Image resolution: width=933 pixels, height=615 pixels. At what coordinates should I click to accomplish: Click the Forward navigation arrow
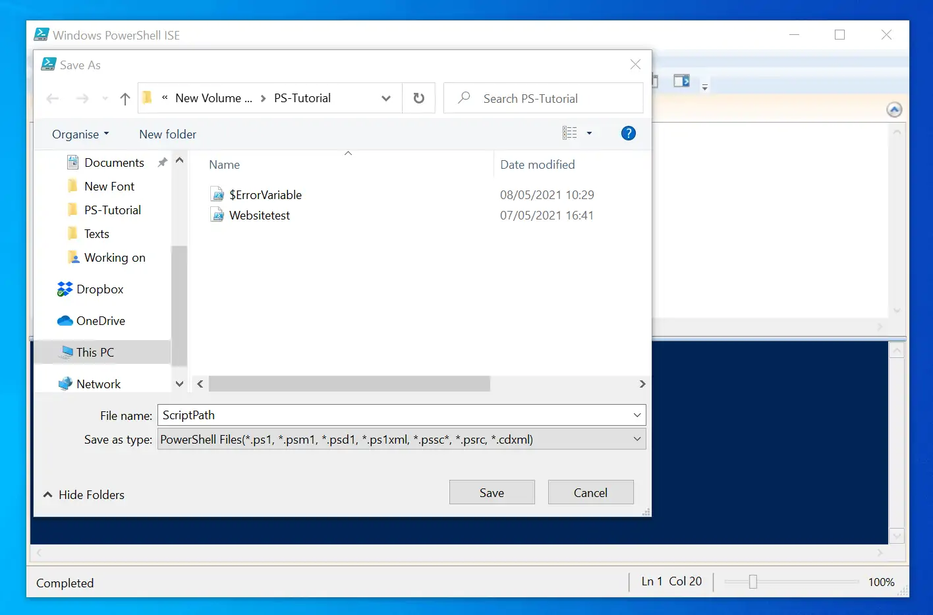point(82,99)
